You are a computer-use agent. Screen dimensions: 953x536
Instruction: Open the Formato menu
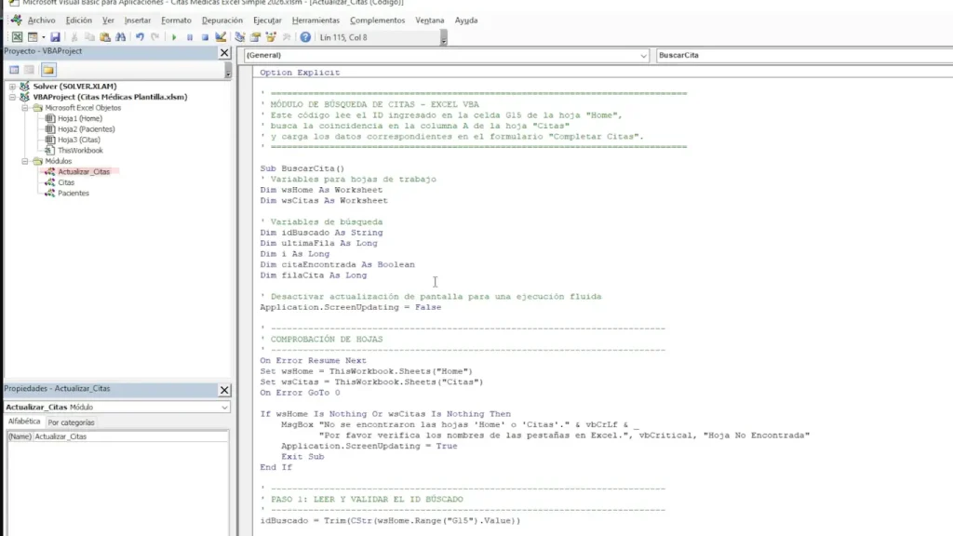pos(176,20)
